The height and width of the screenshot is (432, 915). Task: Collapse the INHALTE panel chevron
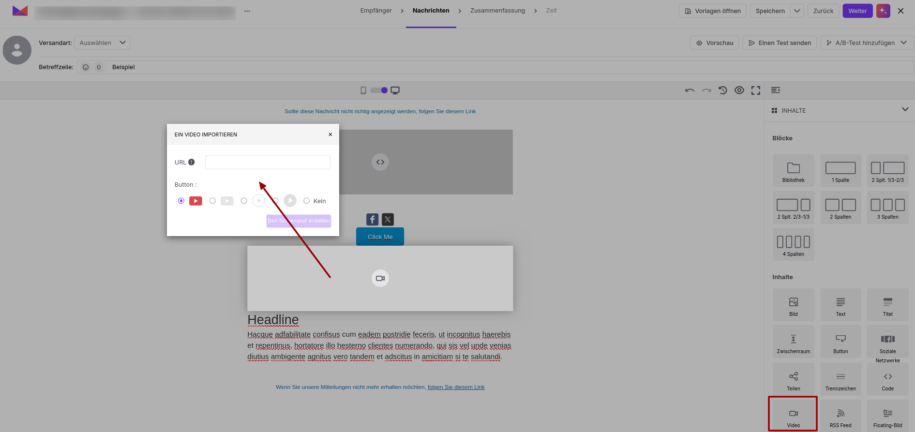tap(905, 110)
